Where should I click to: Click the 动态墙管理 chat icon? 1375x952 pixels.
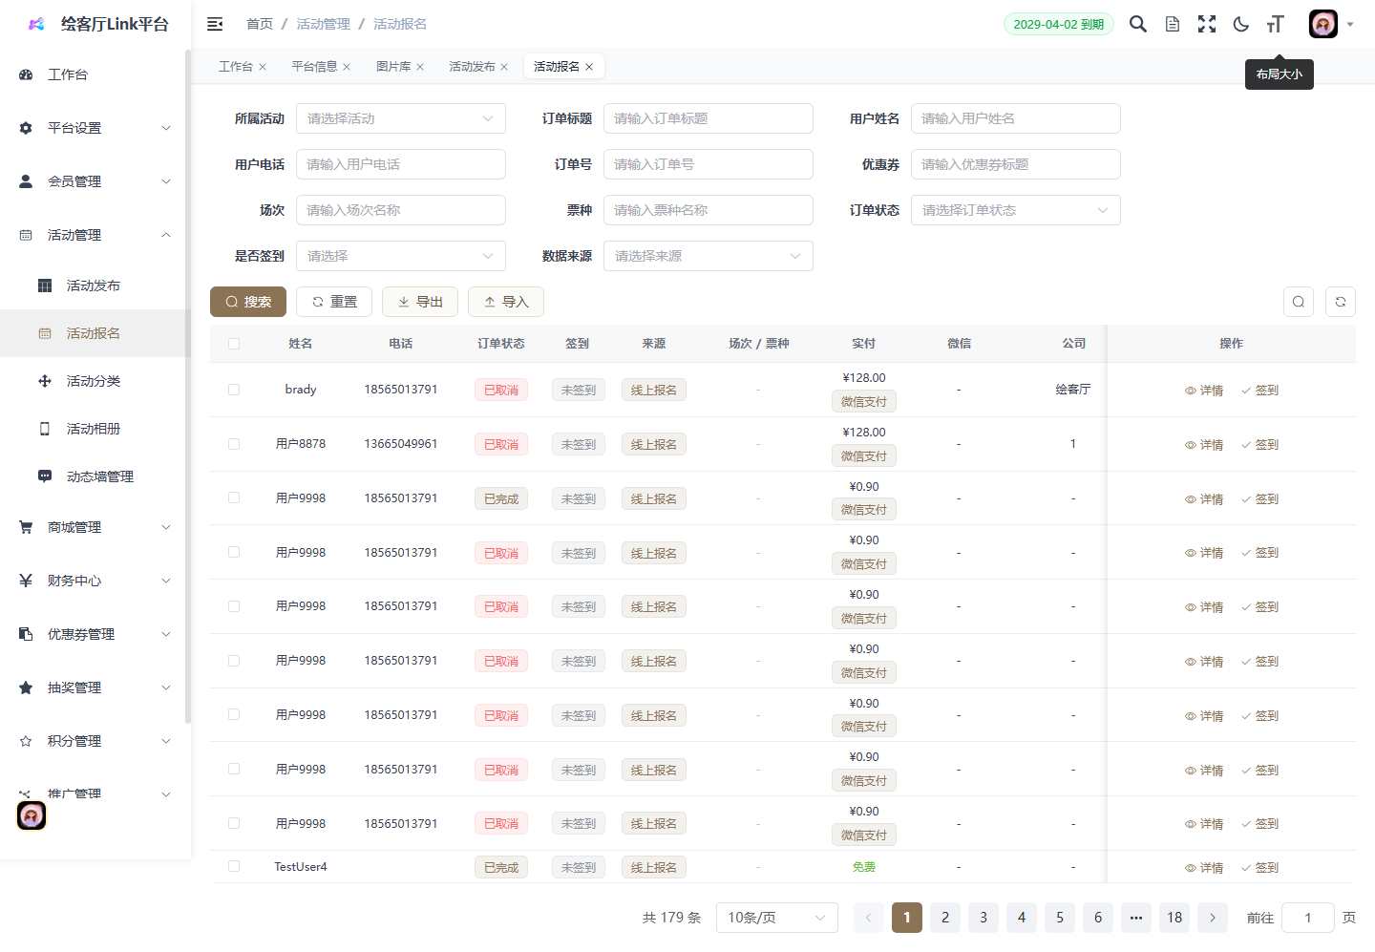pyautogui.click(x=45, y=476)
